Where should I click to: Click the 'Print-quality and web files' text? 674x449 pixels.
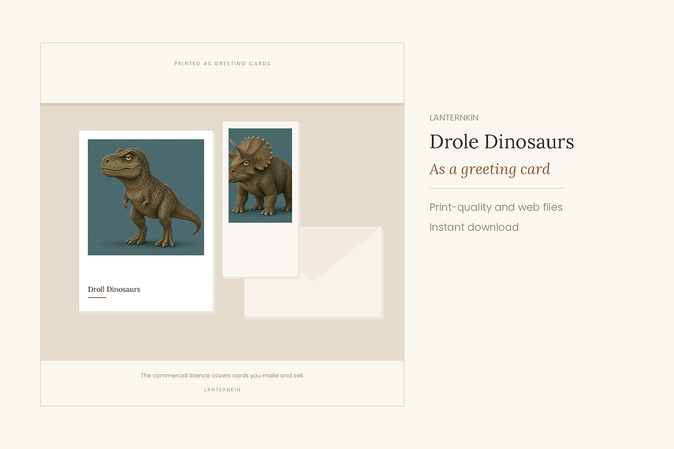coord(496,207)
